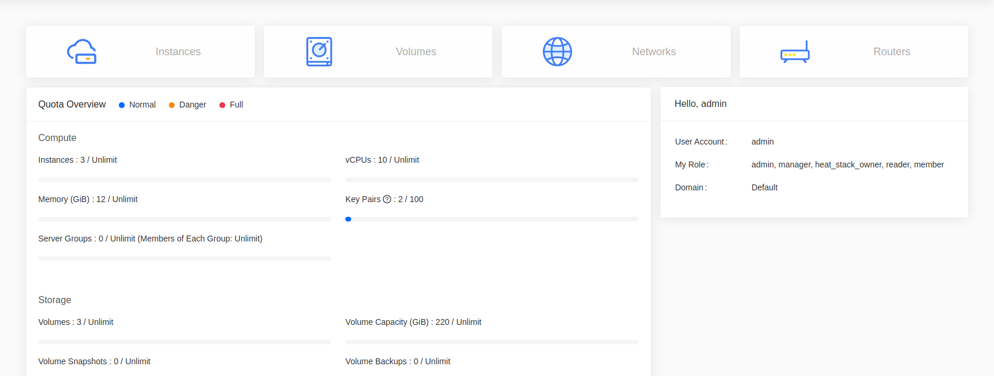Click the 'Instances : 3 / Unlimit' text

coord(78,160)
